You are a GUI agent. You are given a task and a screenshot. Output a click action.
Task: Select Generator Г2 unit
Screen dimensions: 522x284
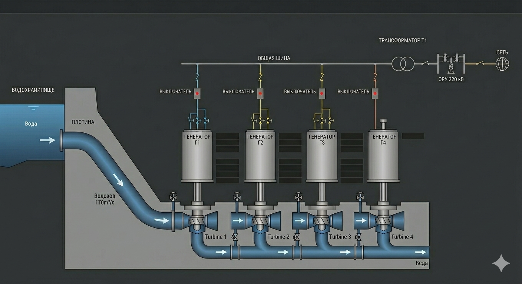[260, 155]
